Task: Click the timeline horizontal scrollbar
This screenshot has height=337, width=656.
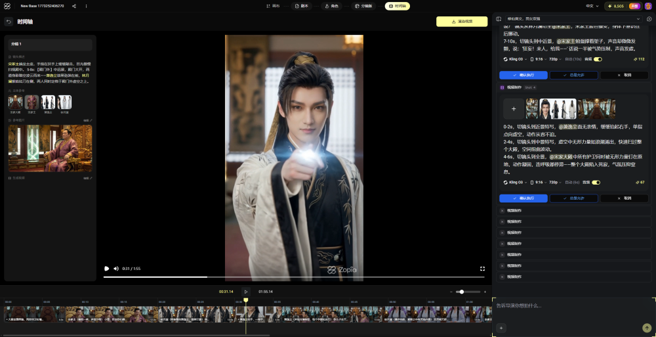Action: coord(136,335)
